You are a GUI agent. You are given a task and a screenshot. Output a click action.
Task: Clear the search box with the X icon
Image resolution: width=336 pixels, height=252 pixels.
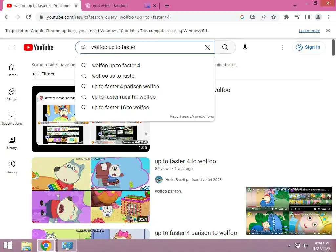pyautogui.click(x=207, y=47)
